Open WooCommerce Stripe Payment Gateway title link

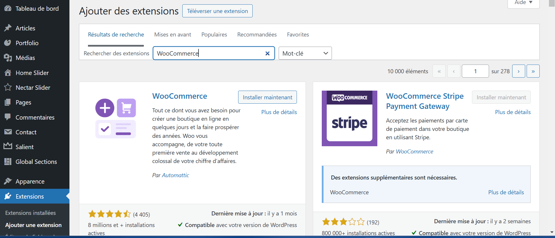425,101
